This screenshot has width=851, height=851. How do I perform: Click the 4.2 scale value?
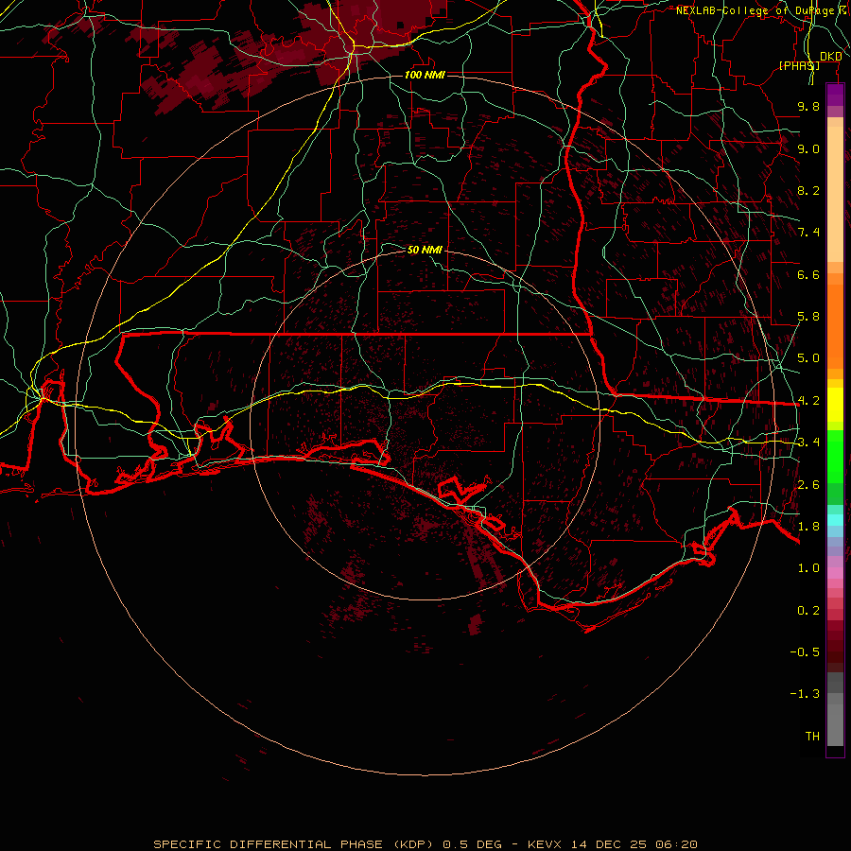[x=808, y=401]
